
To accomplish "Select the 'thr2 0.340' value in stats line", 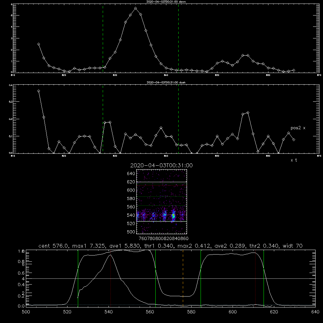I will [264, 246].
